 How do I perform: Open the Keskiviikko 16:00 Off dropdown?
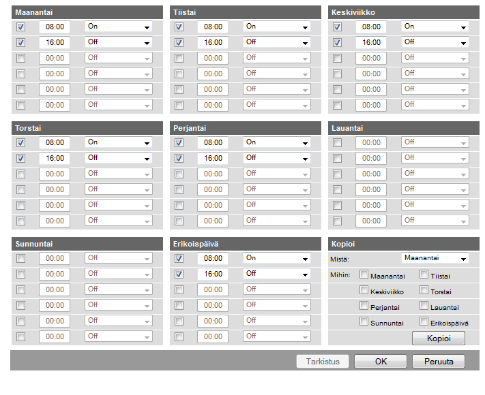point(435,42)
